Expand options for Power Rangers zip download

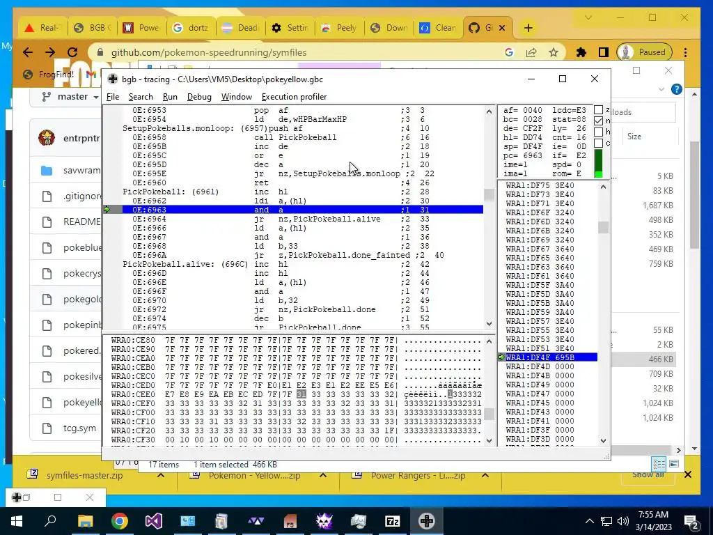pyautogui.click(x=485, y=475)
